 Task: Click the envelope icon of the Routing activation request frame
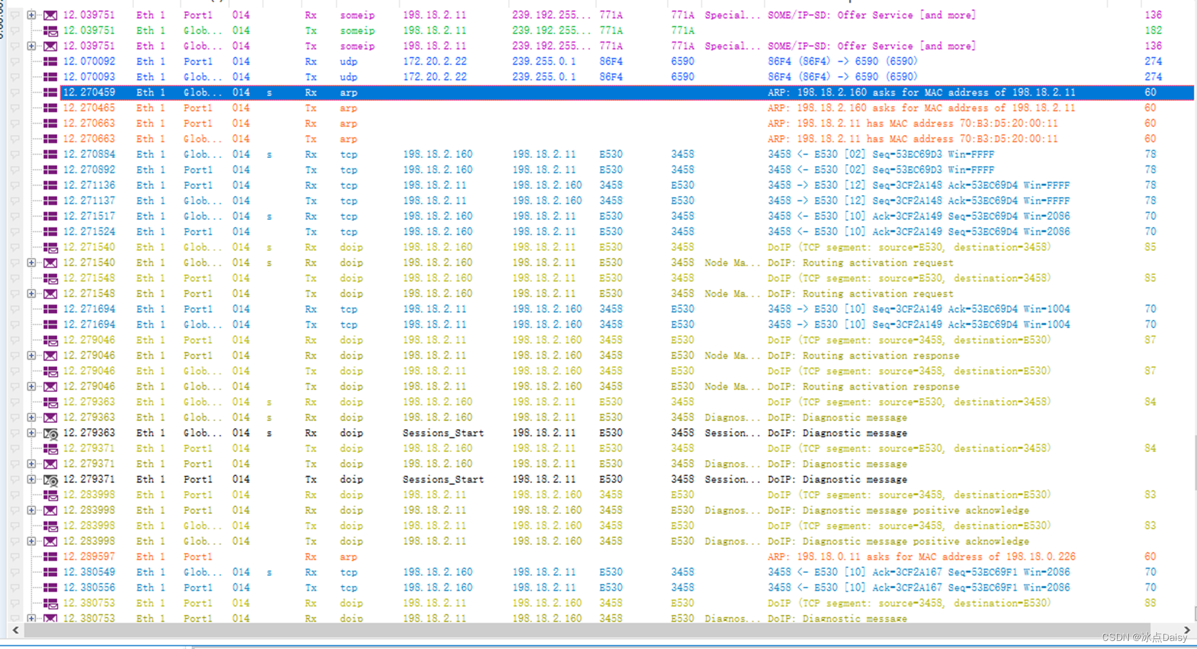(50, 263)
